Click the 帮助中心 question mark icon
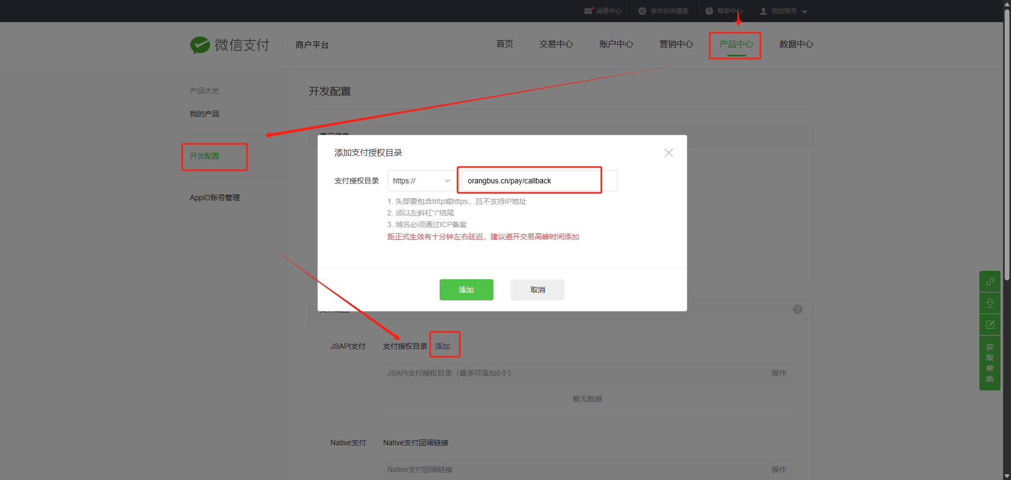The image size is (1011, 480). 709,11
